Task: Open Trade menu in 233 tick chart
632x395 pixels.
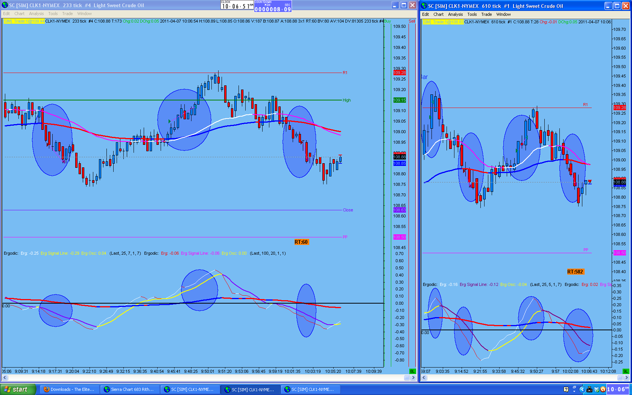Action: [x=68, y=14]
